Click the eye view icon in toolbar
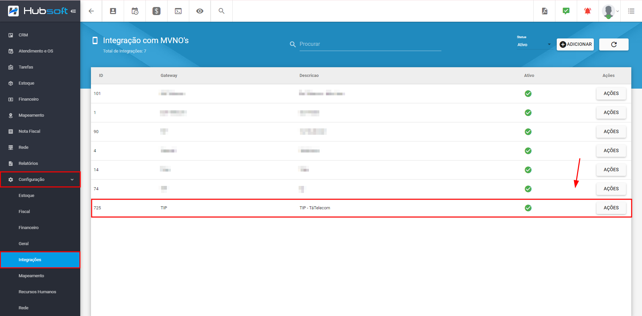642x316 pixels. pos(200,11)
